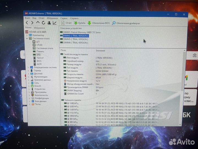
Task: Open the Сервис menu
Action: click(64, 18)
